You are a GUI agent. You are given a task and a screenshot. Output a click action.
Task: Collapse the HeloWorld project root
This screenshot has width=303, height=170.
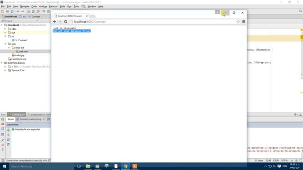(x=2, y=25)
